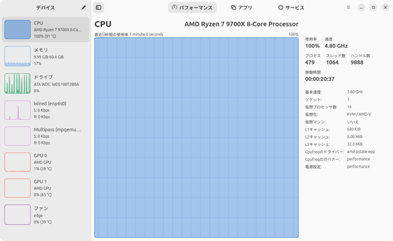Select Multipass network interface
This screenshot has height=241, width=393.
pos(46,136)
